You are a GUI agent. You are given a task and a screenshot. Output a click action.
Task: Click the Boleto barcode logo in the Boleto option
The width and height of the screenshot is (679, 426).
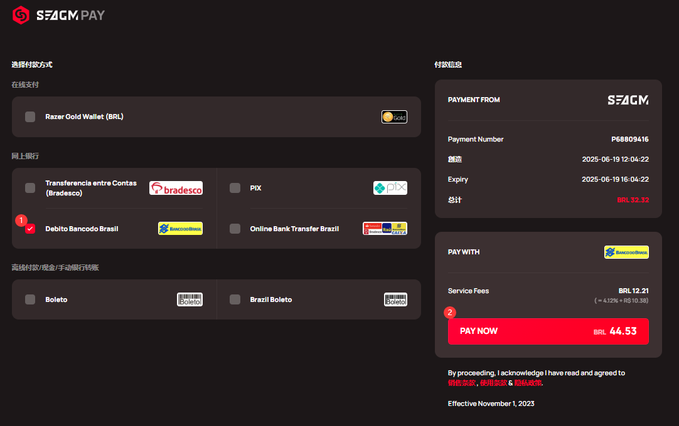click(x=190, y=299)
